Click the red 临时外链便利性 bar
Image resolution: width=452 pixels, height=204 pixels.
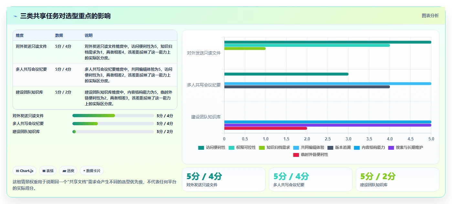tap(266, 128)
